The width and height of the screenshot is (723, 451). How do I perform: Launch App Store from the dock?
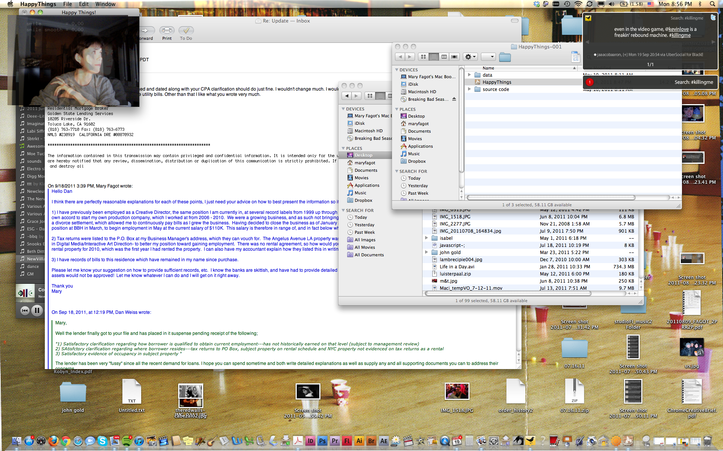click(29, 440)
